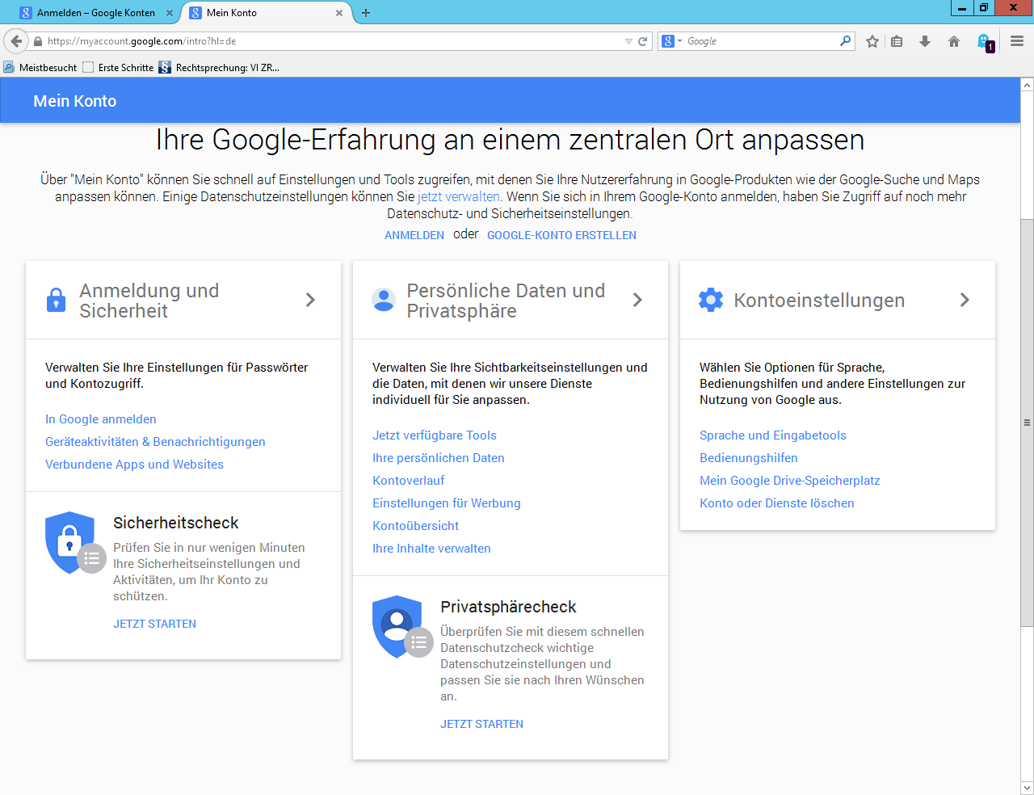Open Persönliche Daten und Privatsphäre heading
This screenshot has width=1034, height=795.
(x=506, y=301)
